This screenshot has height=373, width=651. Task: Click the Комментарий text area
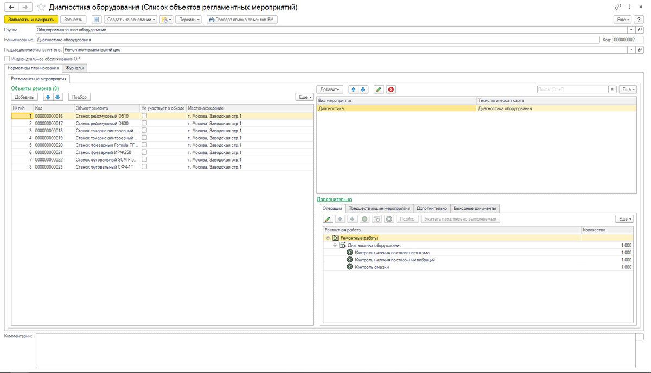tap(336, 351)
